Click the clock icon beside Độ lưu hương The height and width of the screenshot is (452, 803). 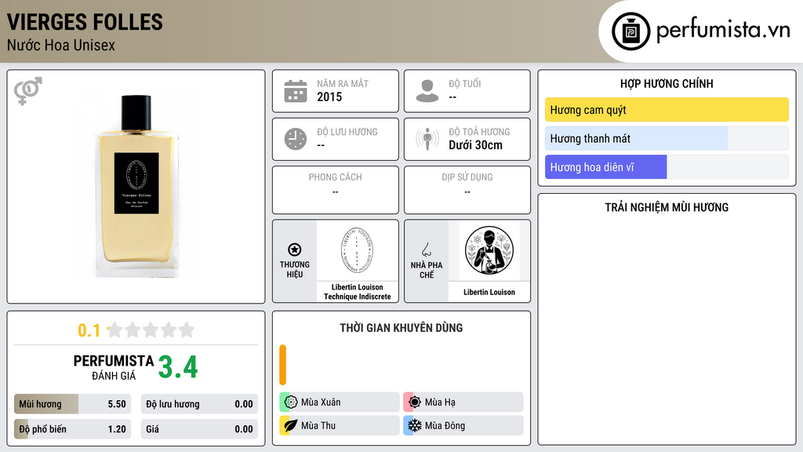pyautogui.click(x=296, y=139)
